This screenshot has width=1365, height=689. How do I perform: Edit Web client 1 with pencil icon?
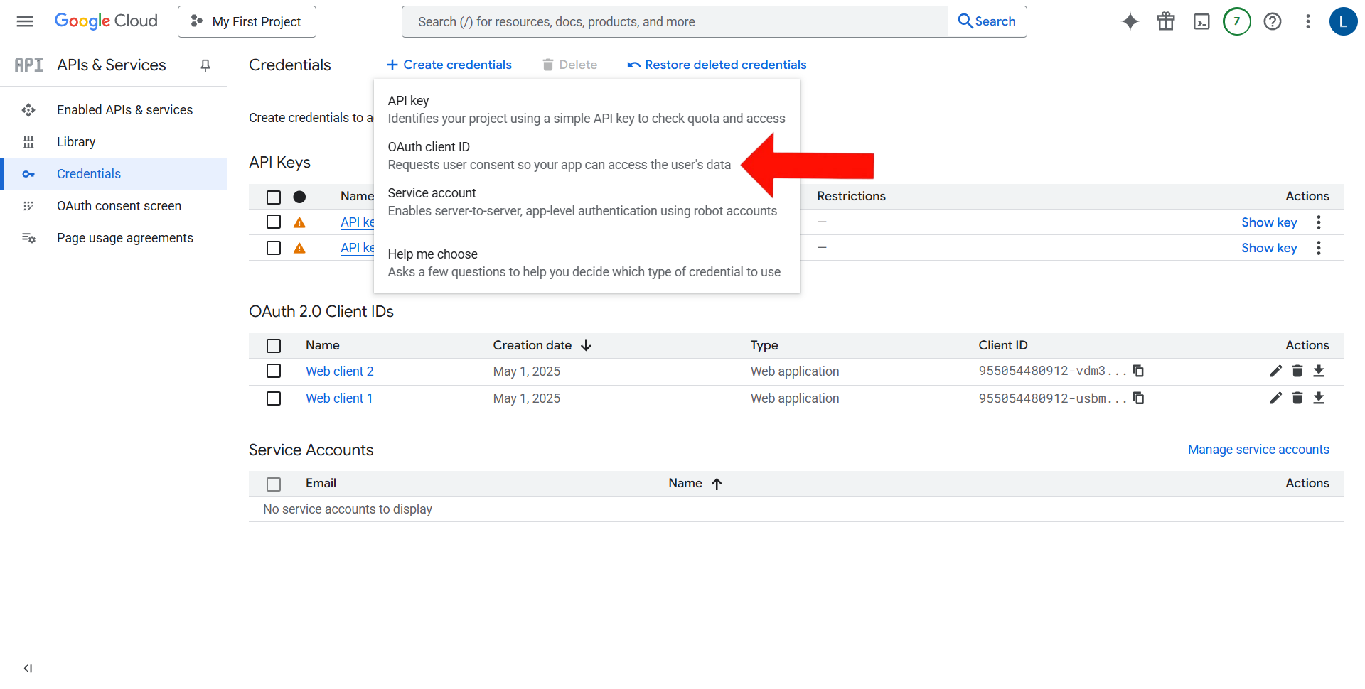point(1276,398)
